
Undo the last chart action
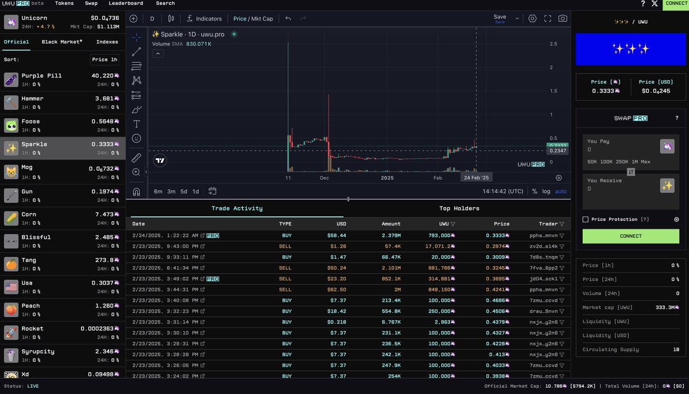click(288, 18)
